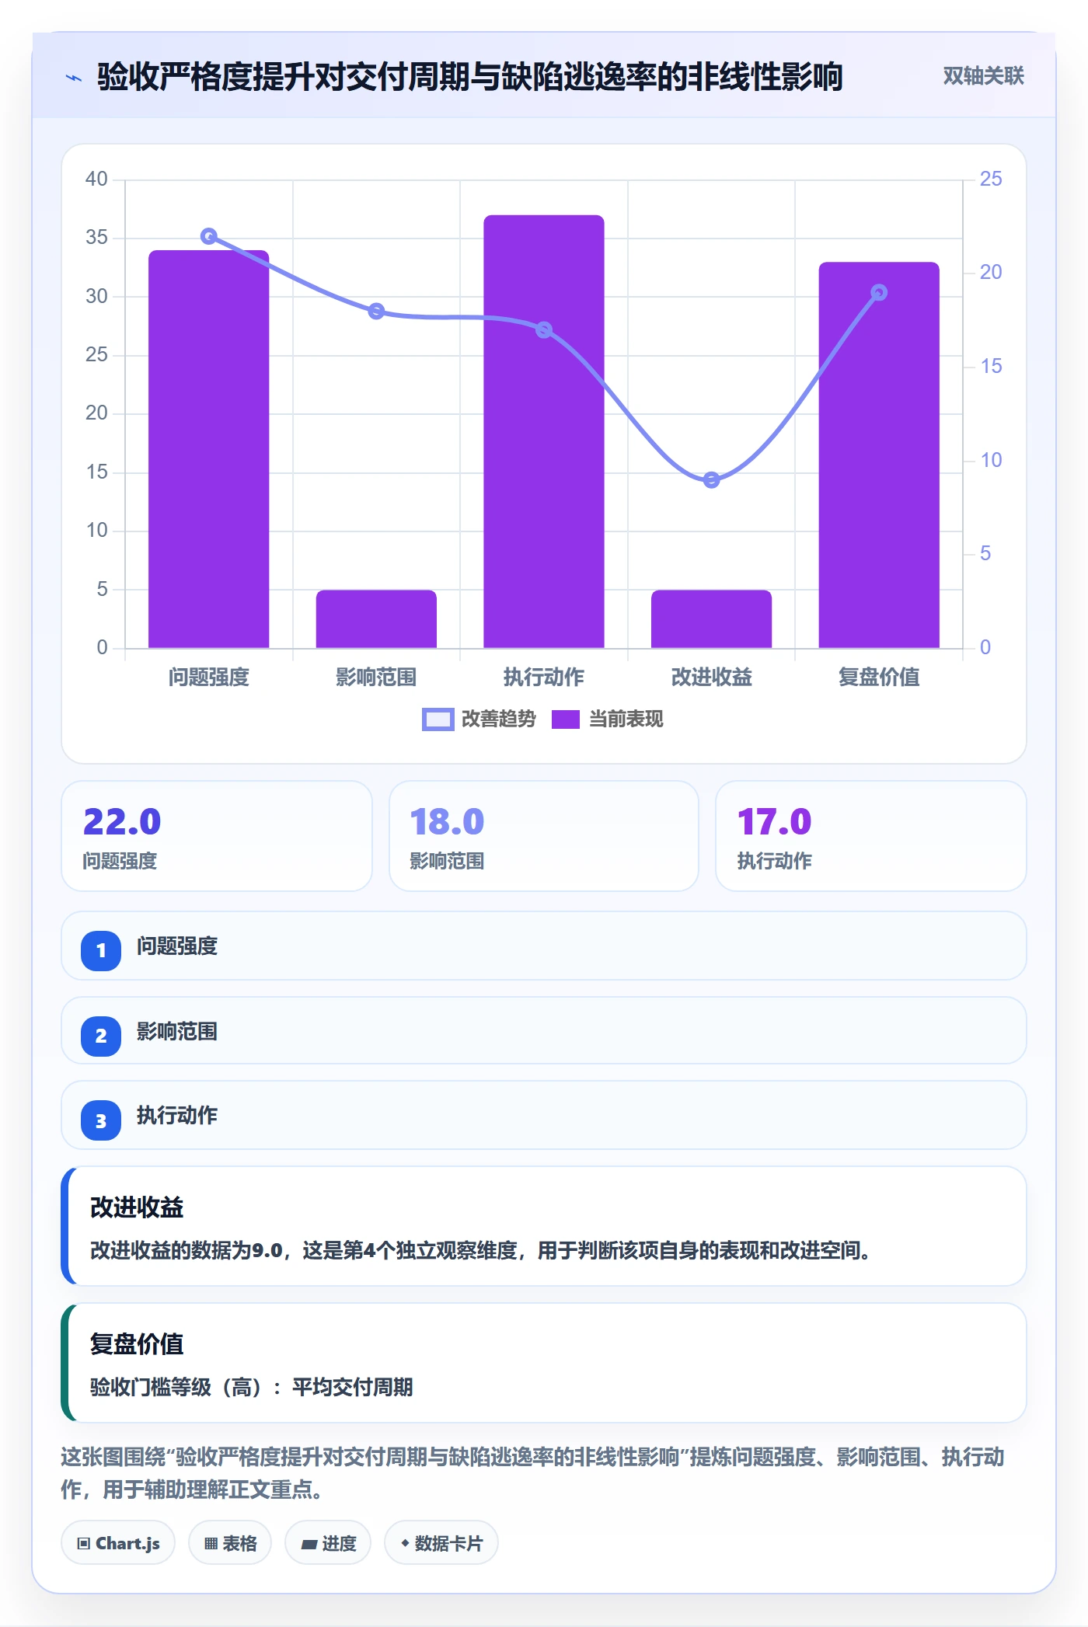Click the 进度 tag

click(328, 1543)
